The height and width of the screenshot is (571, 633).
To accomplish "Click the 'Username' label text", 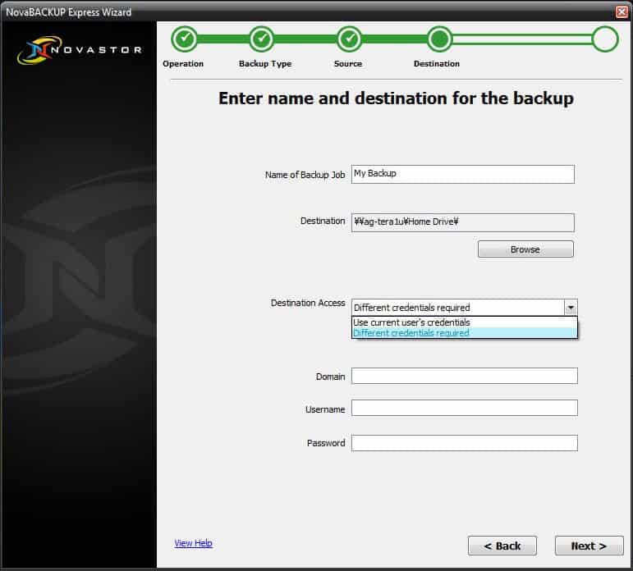I will [325, 409].
